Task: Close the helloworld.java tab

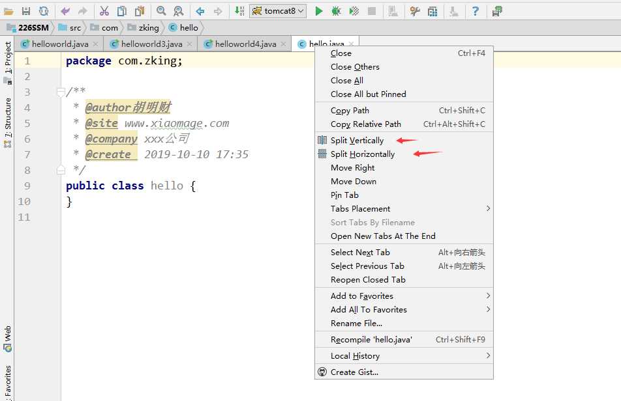Action: pos(95,44)
